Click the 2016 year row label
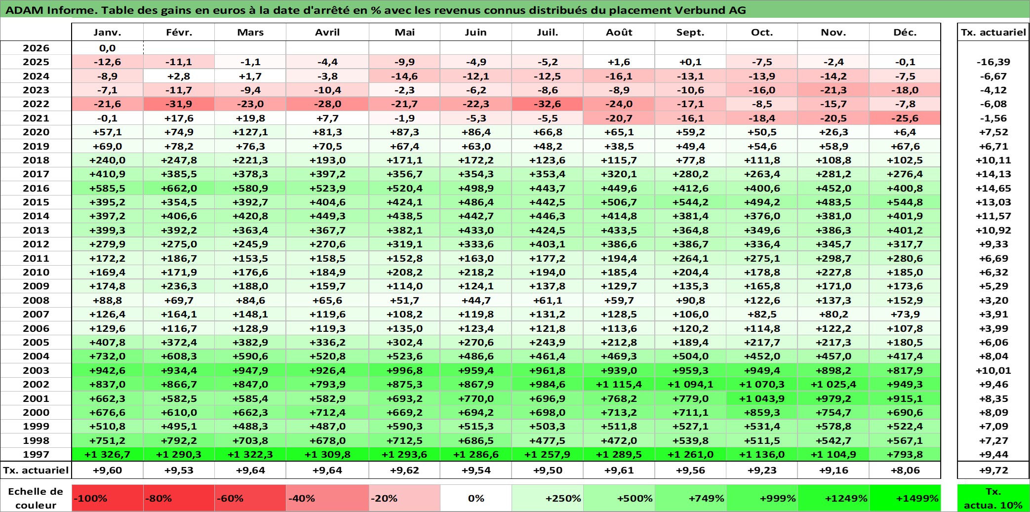 point(36,188)
